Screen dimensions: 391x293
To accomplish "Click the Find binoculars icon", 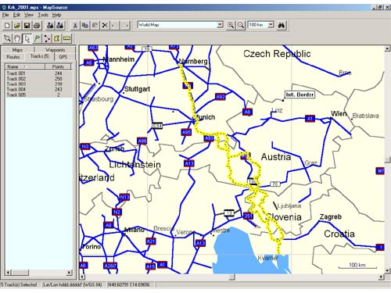I will 282,25.
